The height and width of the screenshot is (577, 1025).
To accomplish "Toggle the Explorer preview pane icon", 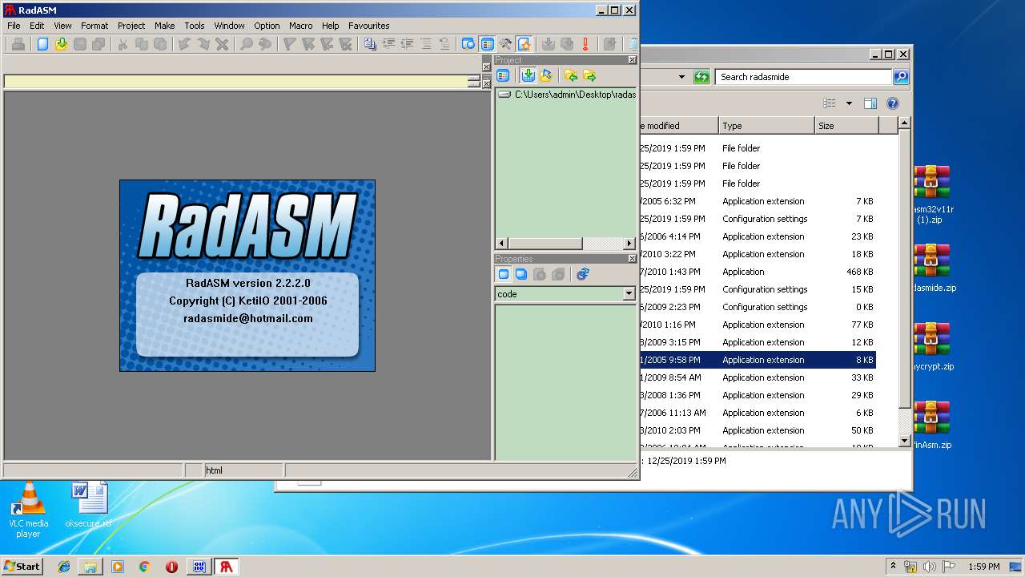I will click(870, 103).
